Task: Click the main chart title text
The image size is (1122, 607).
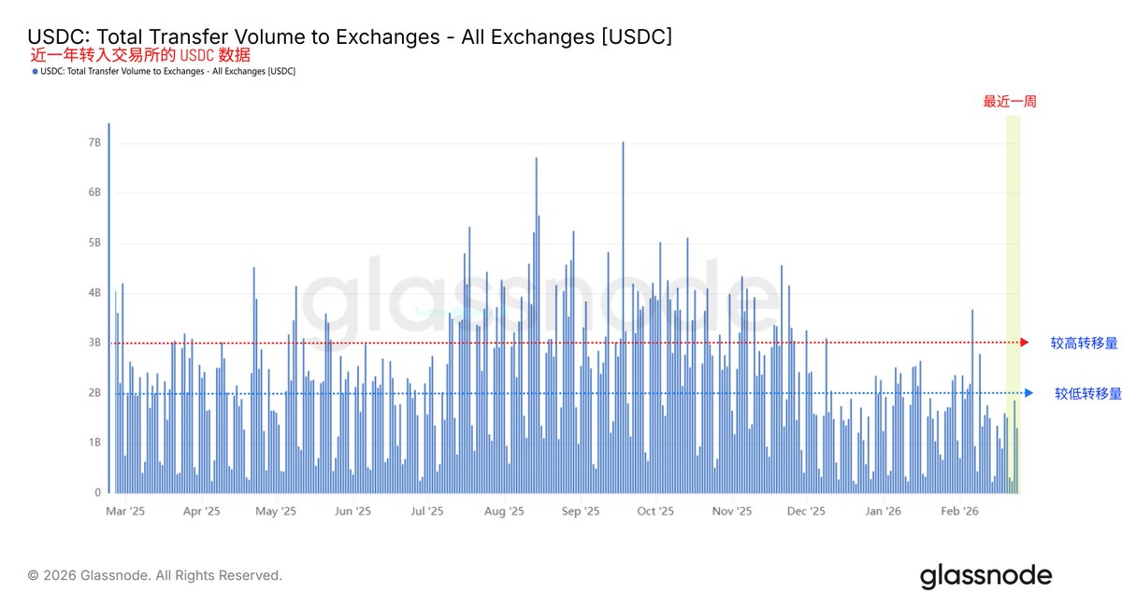Action: 350,36
